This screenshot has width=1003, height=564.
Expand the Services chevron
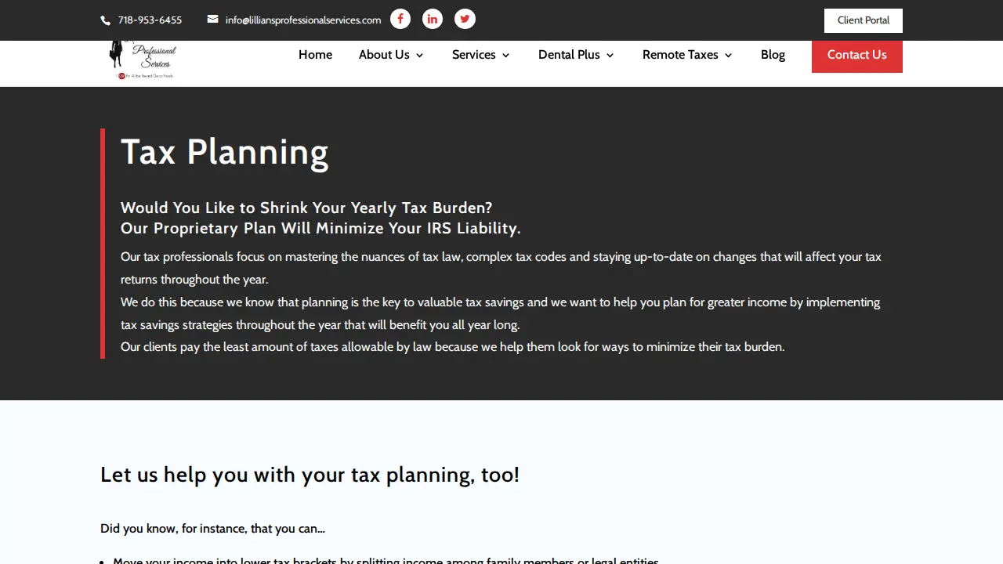(x=505, y=55)
